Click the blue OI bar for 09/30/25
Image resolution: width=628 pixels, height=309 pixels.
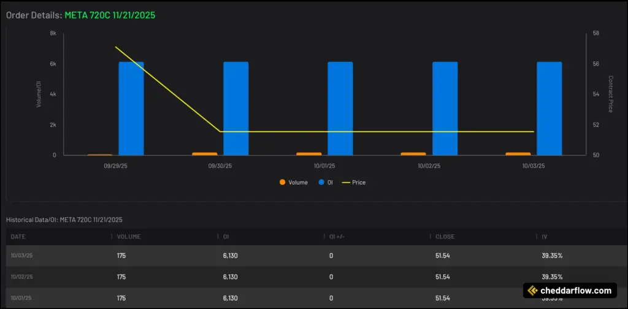click(236, 109)
